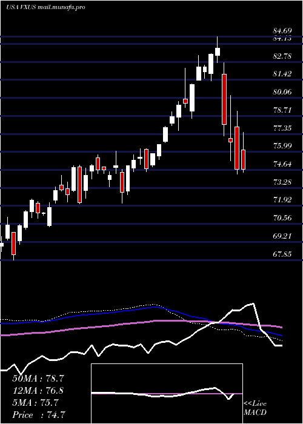This screenshot has height=424, width=303.
Task: Click the 82.78 price axis label
Action: coord(282,56)
